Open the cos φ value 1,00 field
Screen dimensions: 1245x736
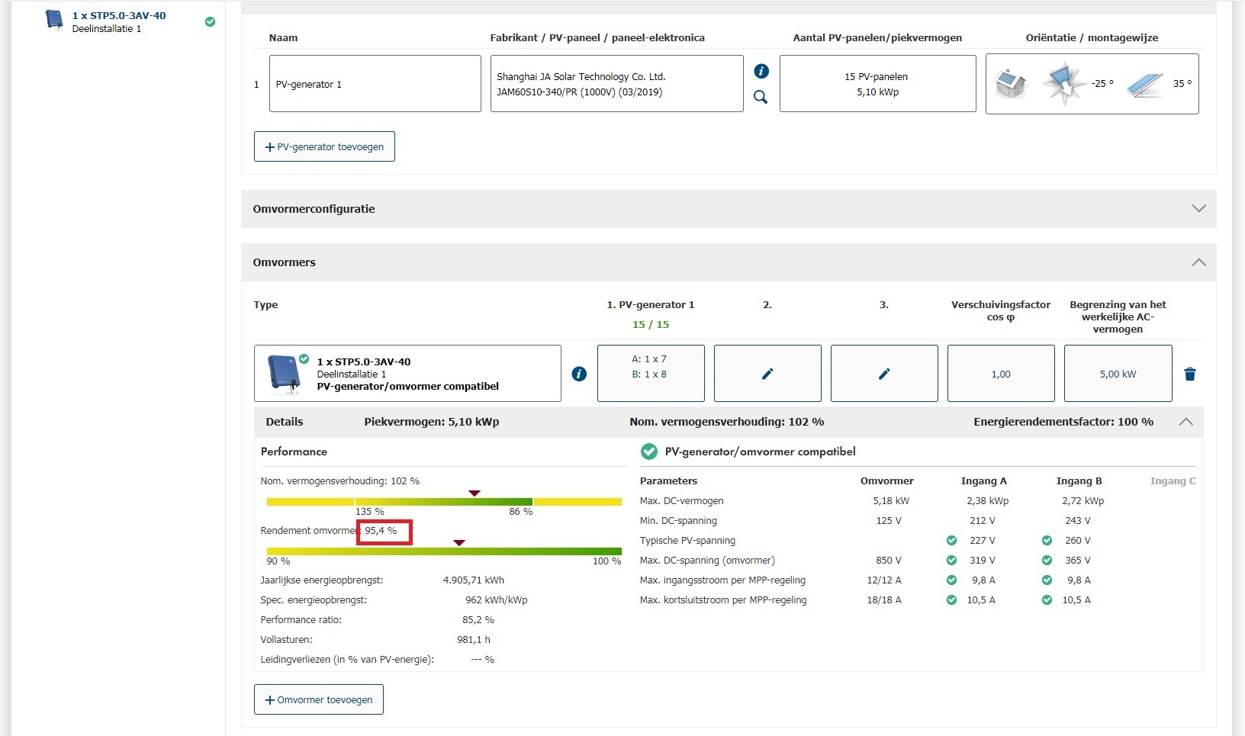pyautogui.click(x=1000, y=374)
